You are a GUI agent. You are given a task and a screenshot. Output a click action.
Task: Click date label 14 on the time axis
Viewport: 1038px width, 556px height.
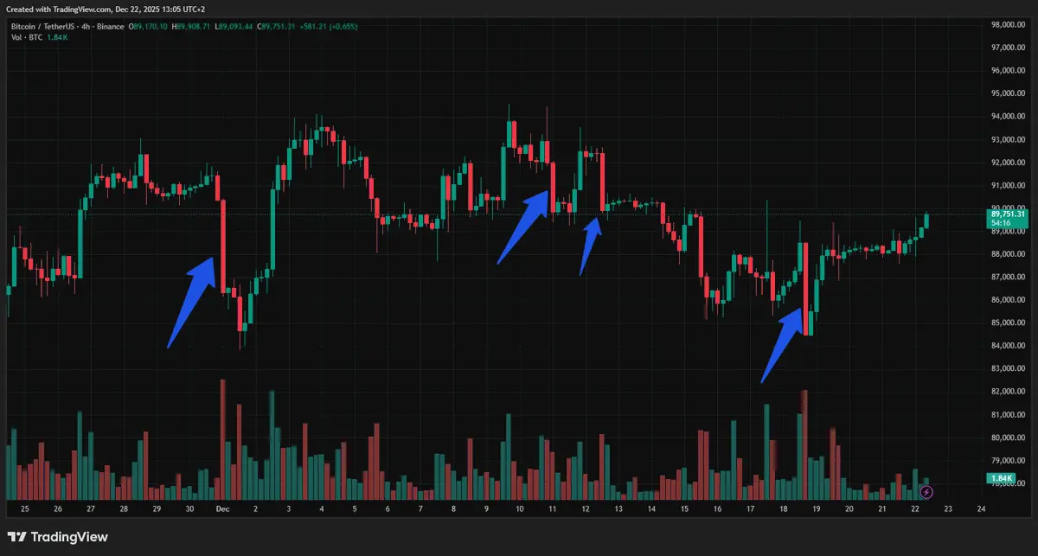point(651,509)
